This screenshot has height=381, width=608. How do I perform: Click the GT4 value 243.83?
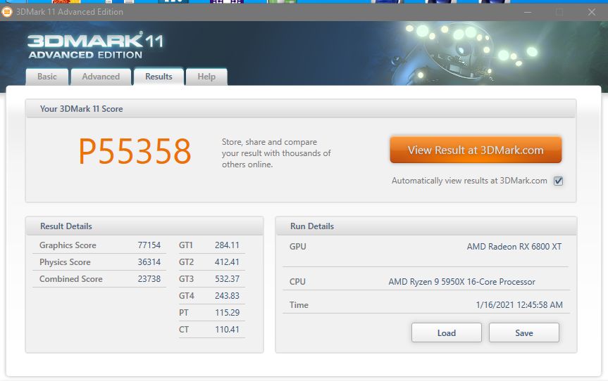pyautogui.click(x=227, y=295)
